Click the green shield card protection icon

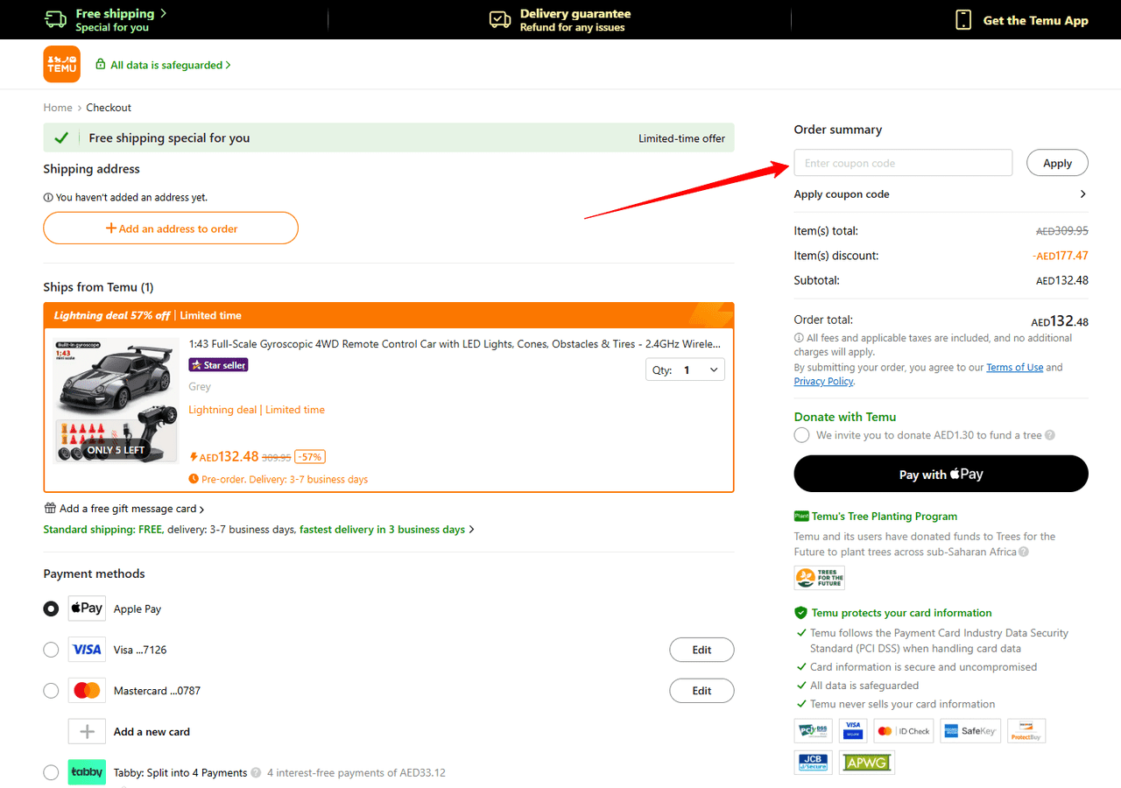click(800, 613)
